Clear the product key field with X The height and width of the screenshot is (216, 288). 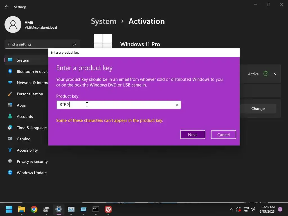[x=177, y=105]
